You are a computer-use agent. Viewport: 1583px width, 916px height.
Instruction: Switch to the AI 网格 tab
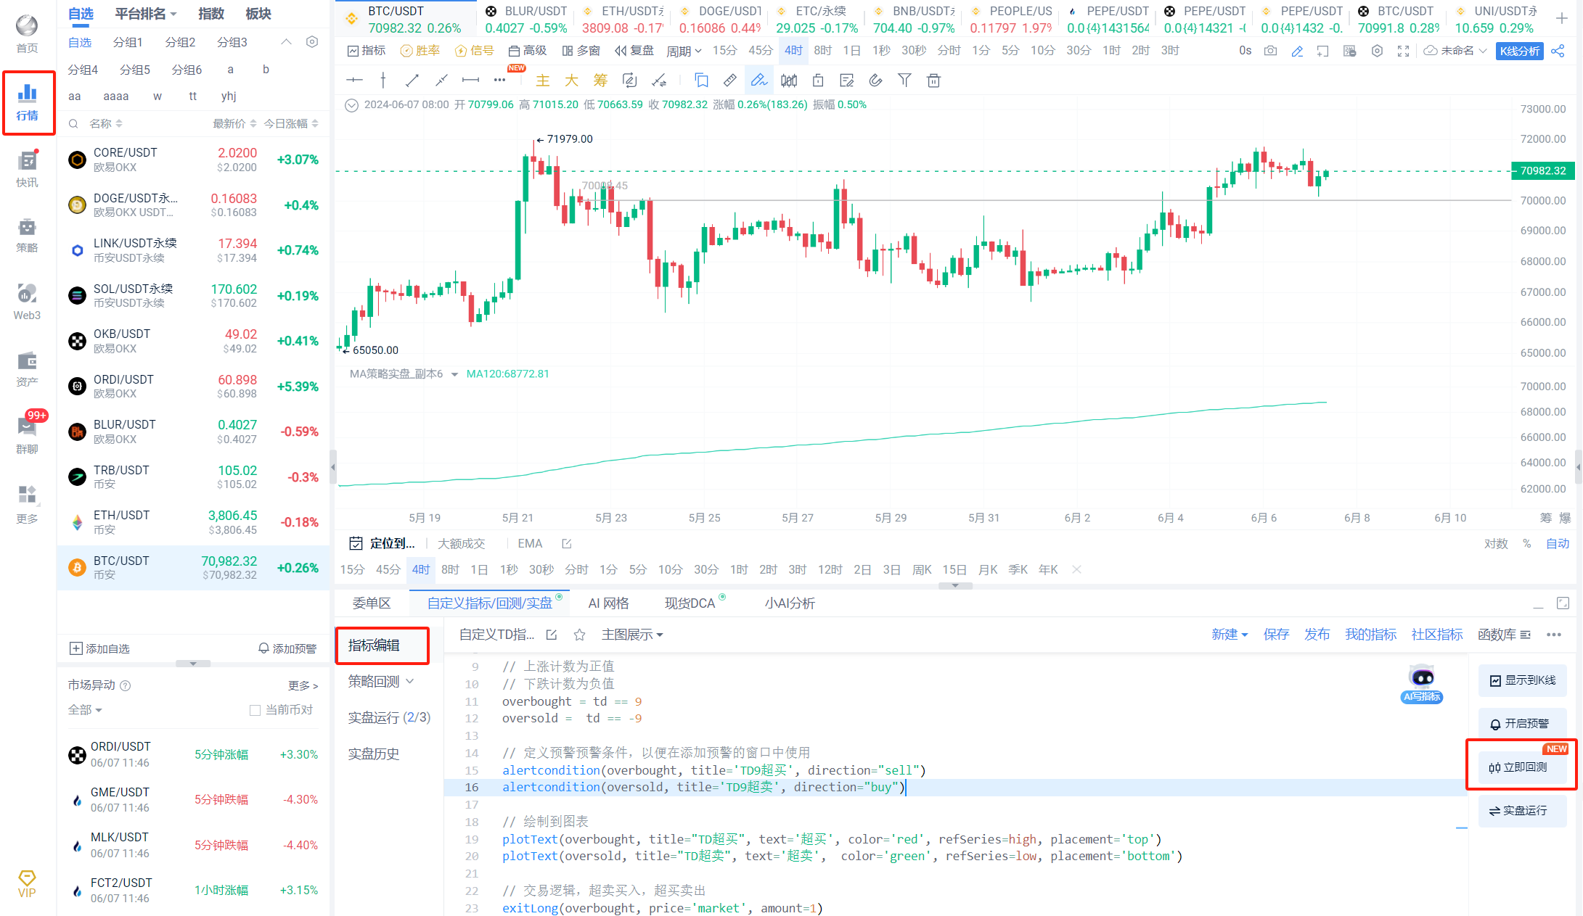coord(608,603)
